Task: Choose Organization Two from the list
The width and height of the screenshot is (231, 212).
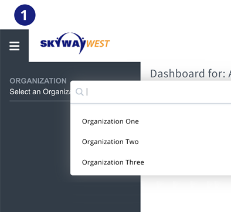Action: [110, 142]
